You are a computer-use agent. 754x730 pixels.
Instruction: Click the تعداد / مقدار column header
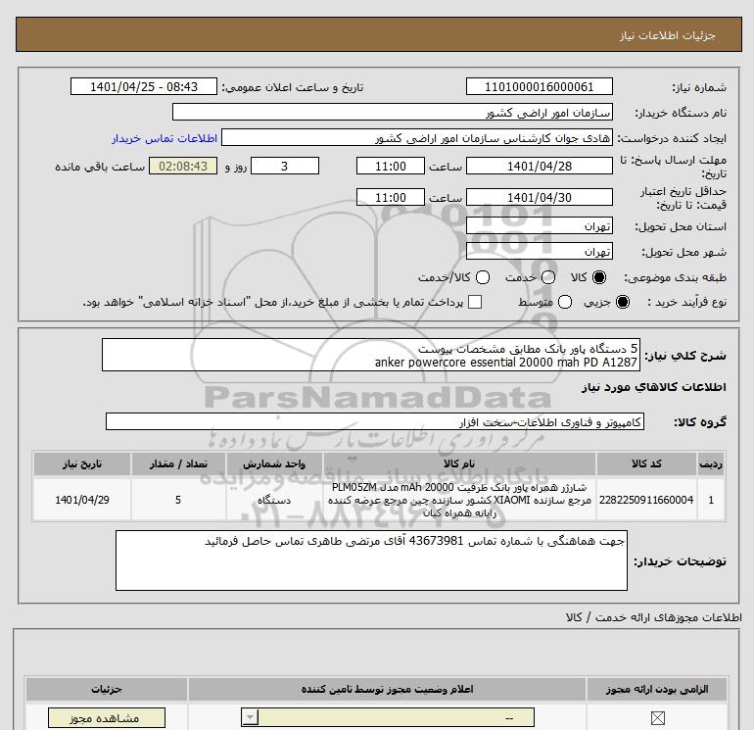[x=178, y=463]
